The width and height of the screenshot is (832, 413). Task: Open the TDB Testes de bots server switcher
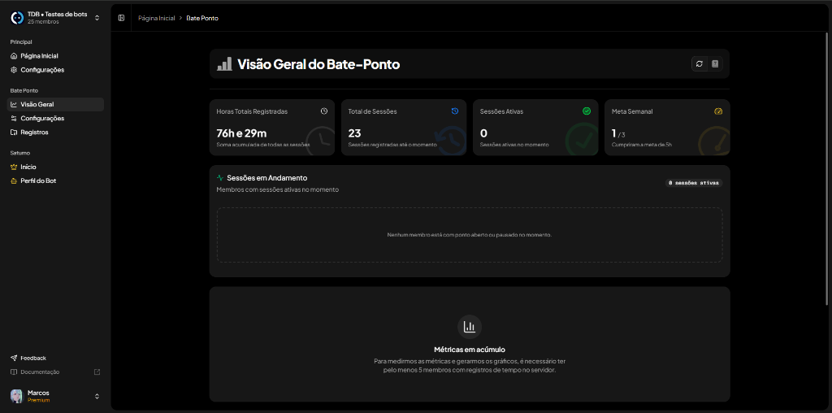coord(55,18)
